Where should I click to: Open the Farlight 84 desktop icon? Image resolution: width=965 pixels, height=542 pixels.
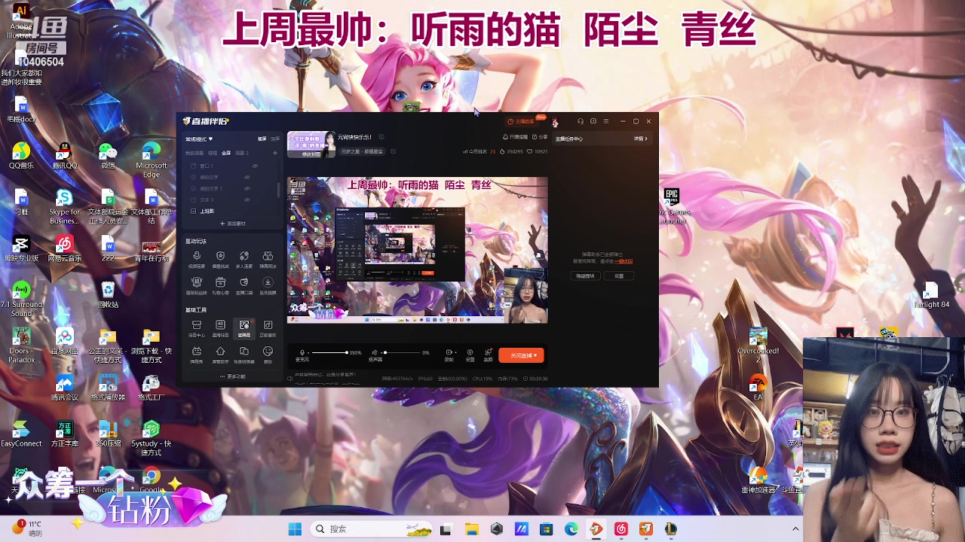coord(931,295)
